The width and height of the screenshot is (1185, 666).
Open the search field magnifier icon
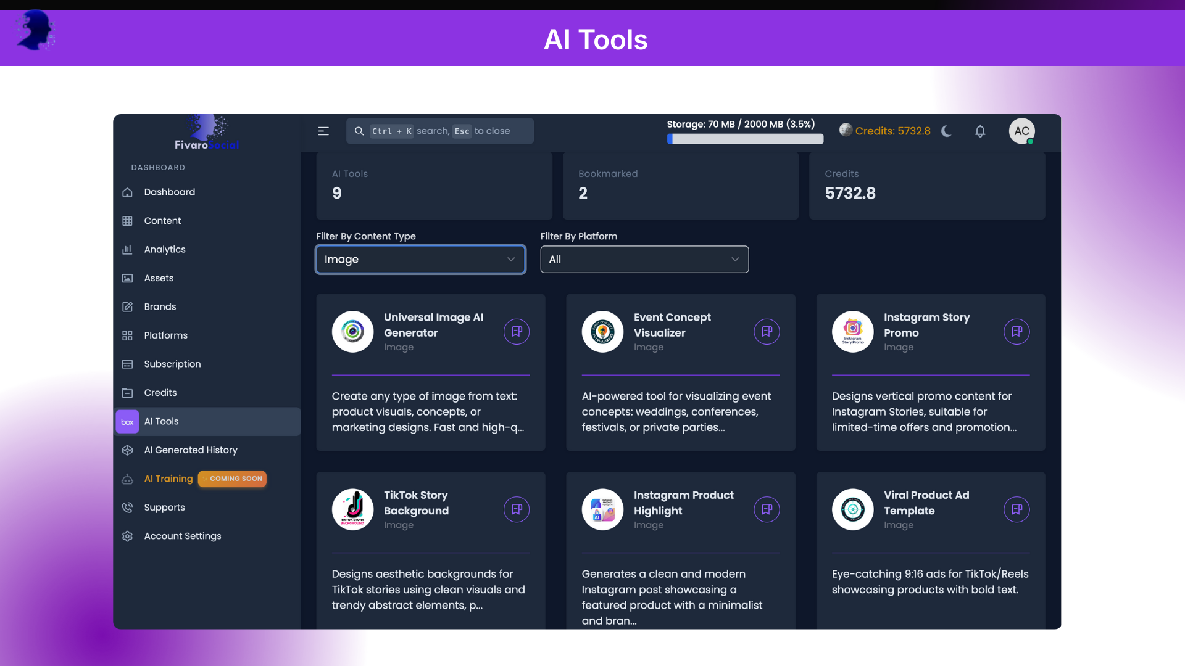tap(359, 131)
